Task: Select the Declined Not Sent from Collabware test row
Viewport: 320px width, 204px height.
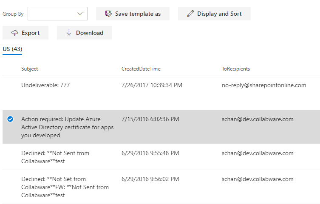Action: 161,157
